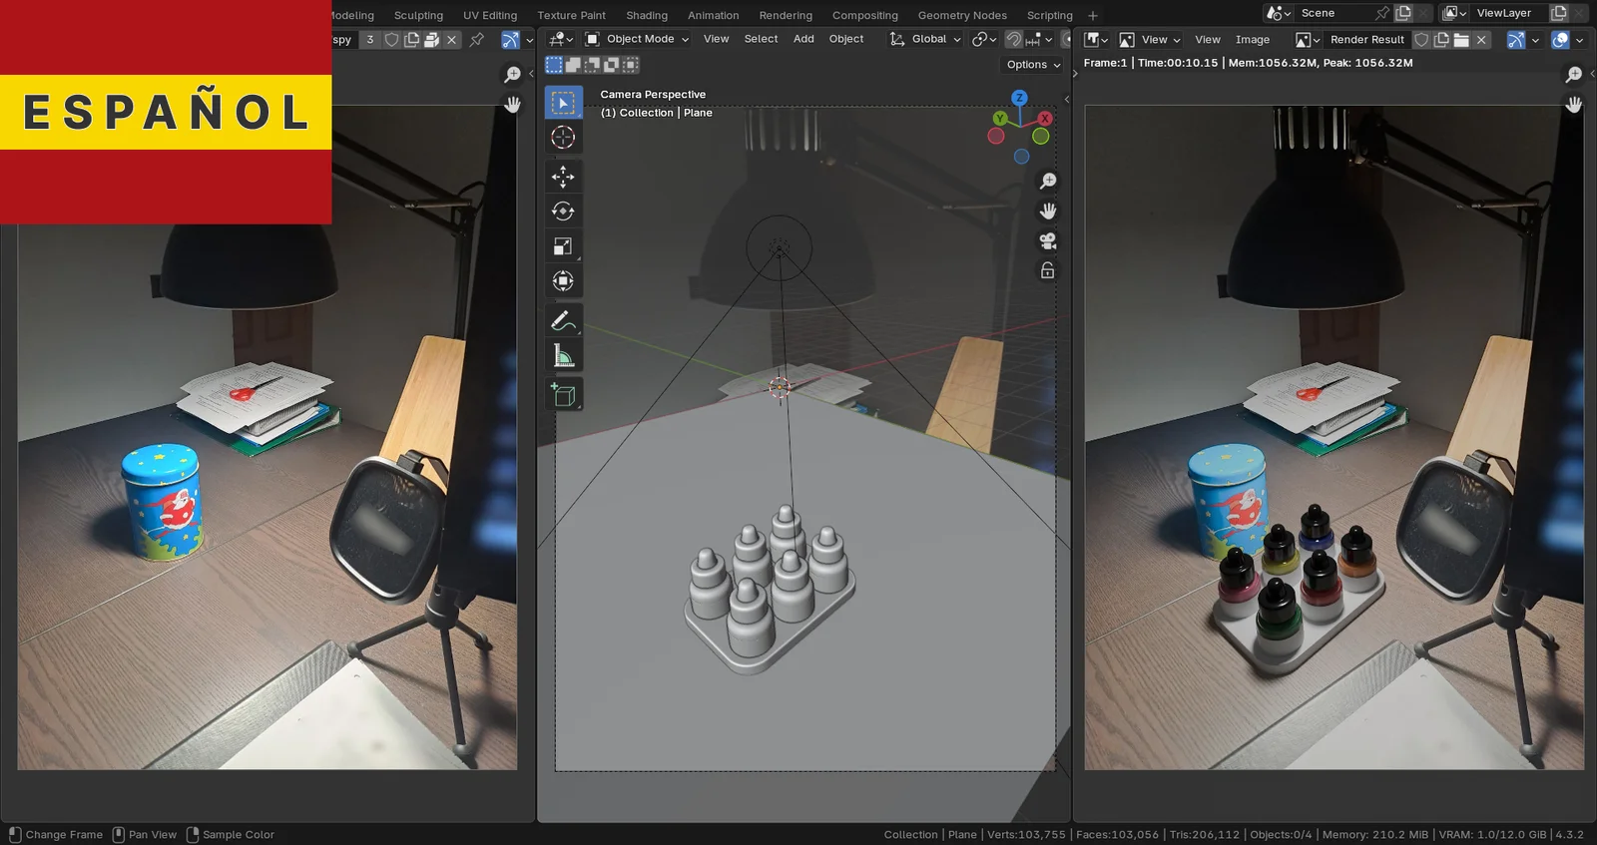Choose the Annotate pencil tool
Viewport: 1597px width, 845px height.
pyautogui.click(x=563, y=320)
